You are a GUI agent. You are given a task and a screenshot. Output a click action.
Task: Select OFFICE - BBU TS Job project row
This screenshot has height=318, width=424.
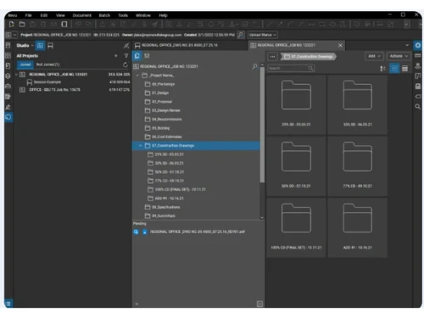click(x=73, y=90)
